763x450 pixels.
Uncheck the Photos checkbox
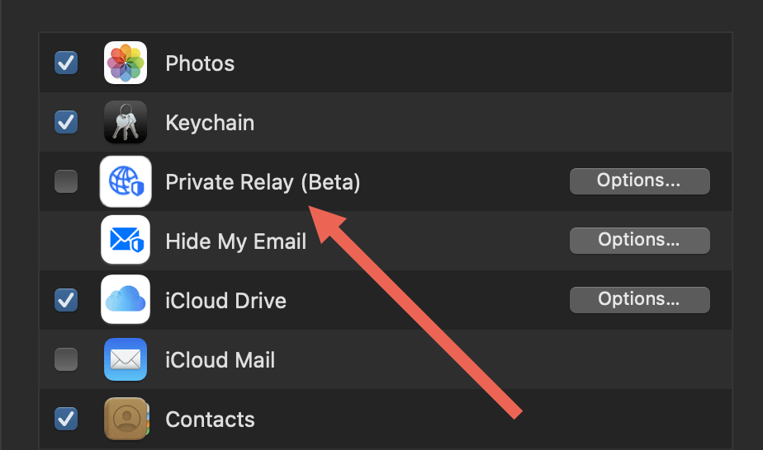[x=66, y=63]
